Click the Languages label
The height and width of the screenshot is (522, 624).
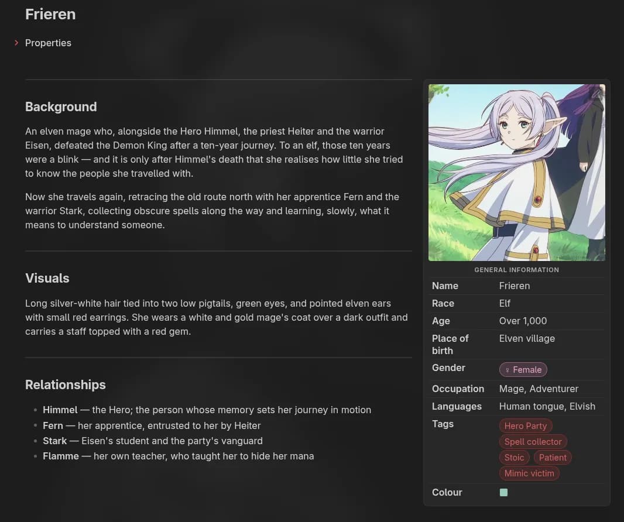pos(457,406)
